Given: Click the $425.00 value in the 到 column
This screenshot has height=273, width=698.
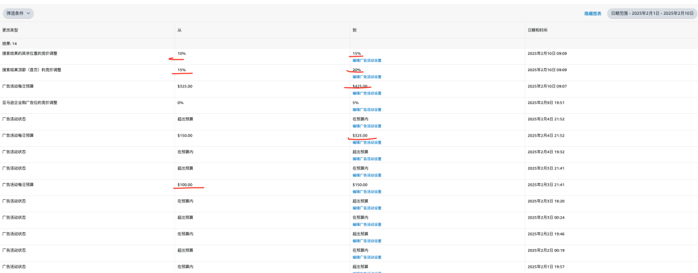Looking at the screenshot, I should point(360,87).
